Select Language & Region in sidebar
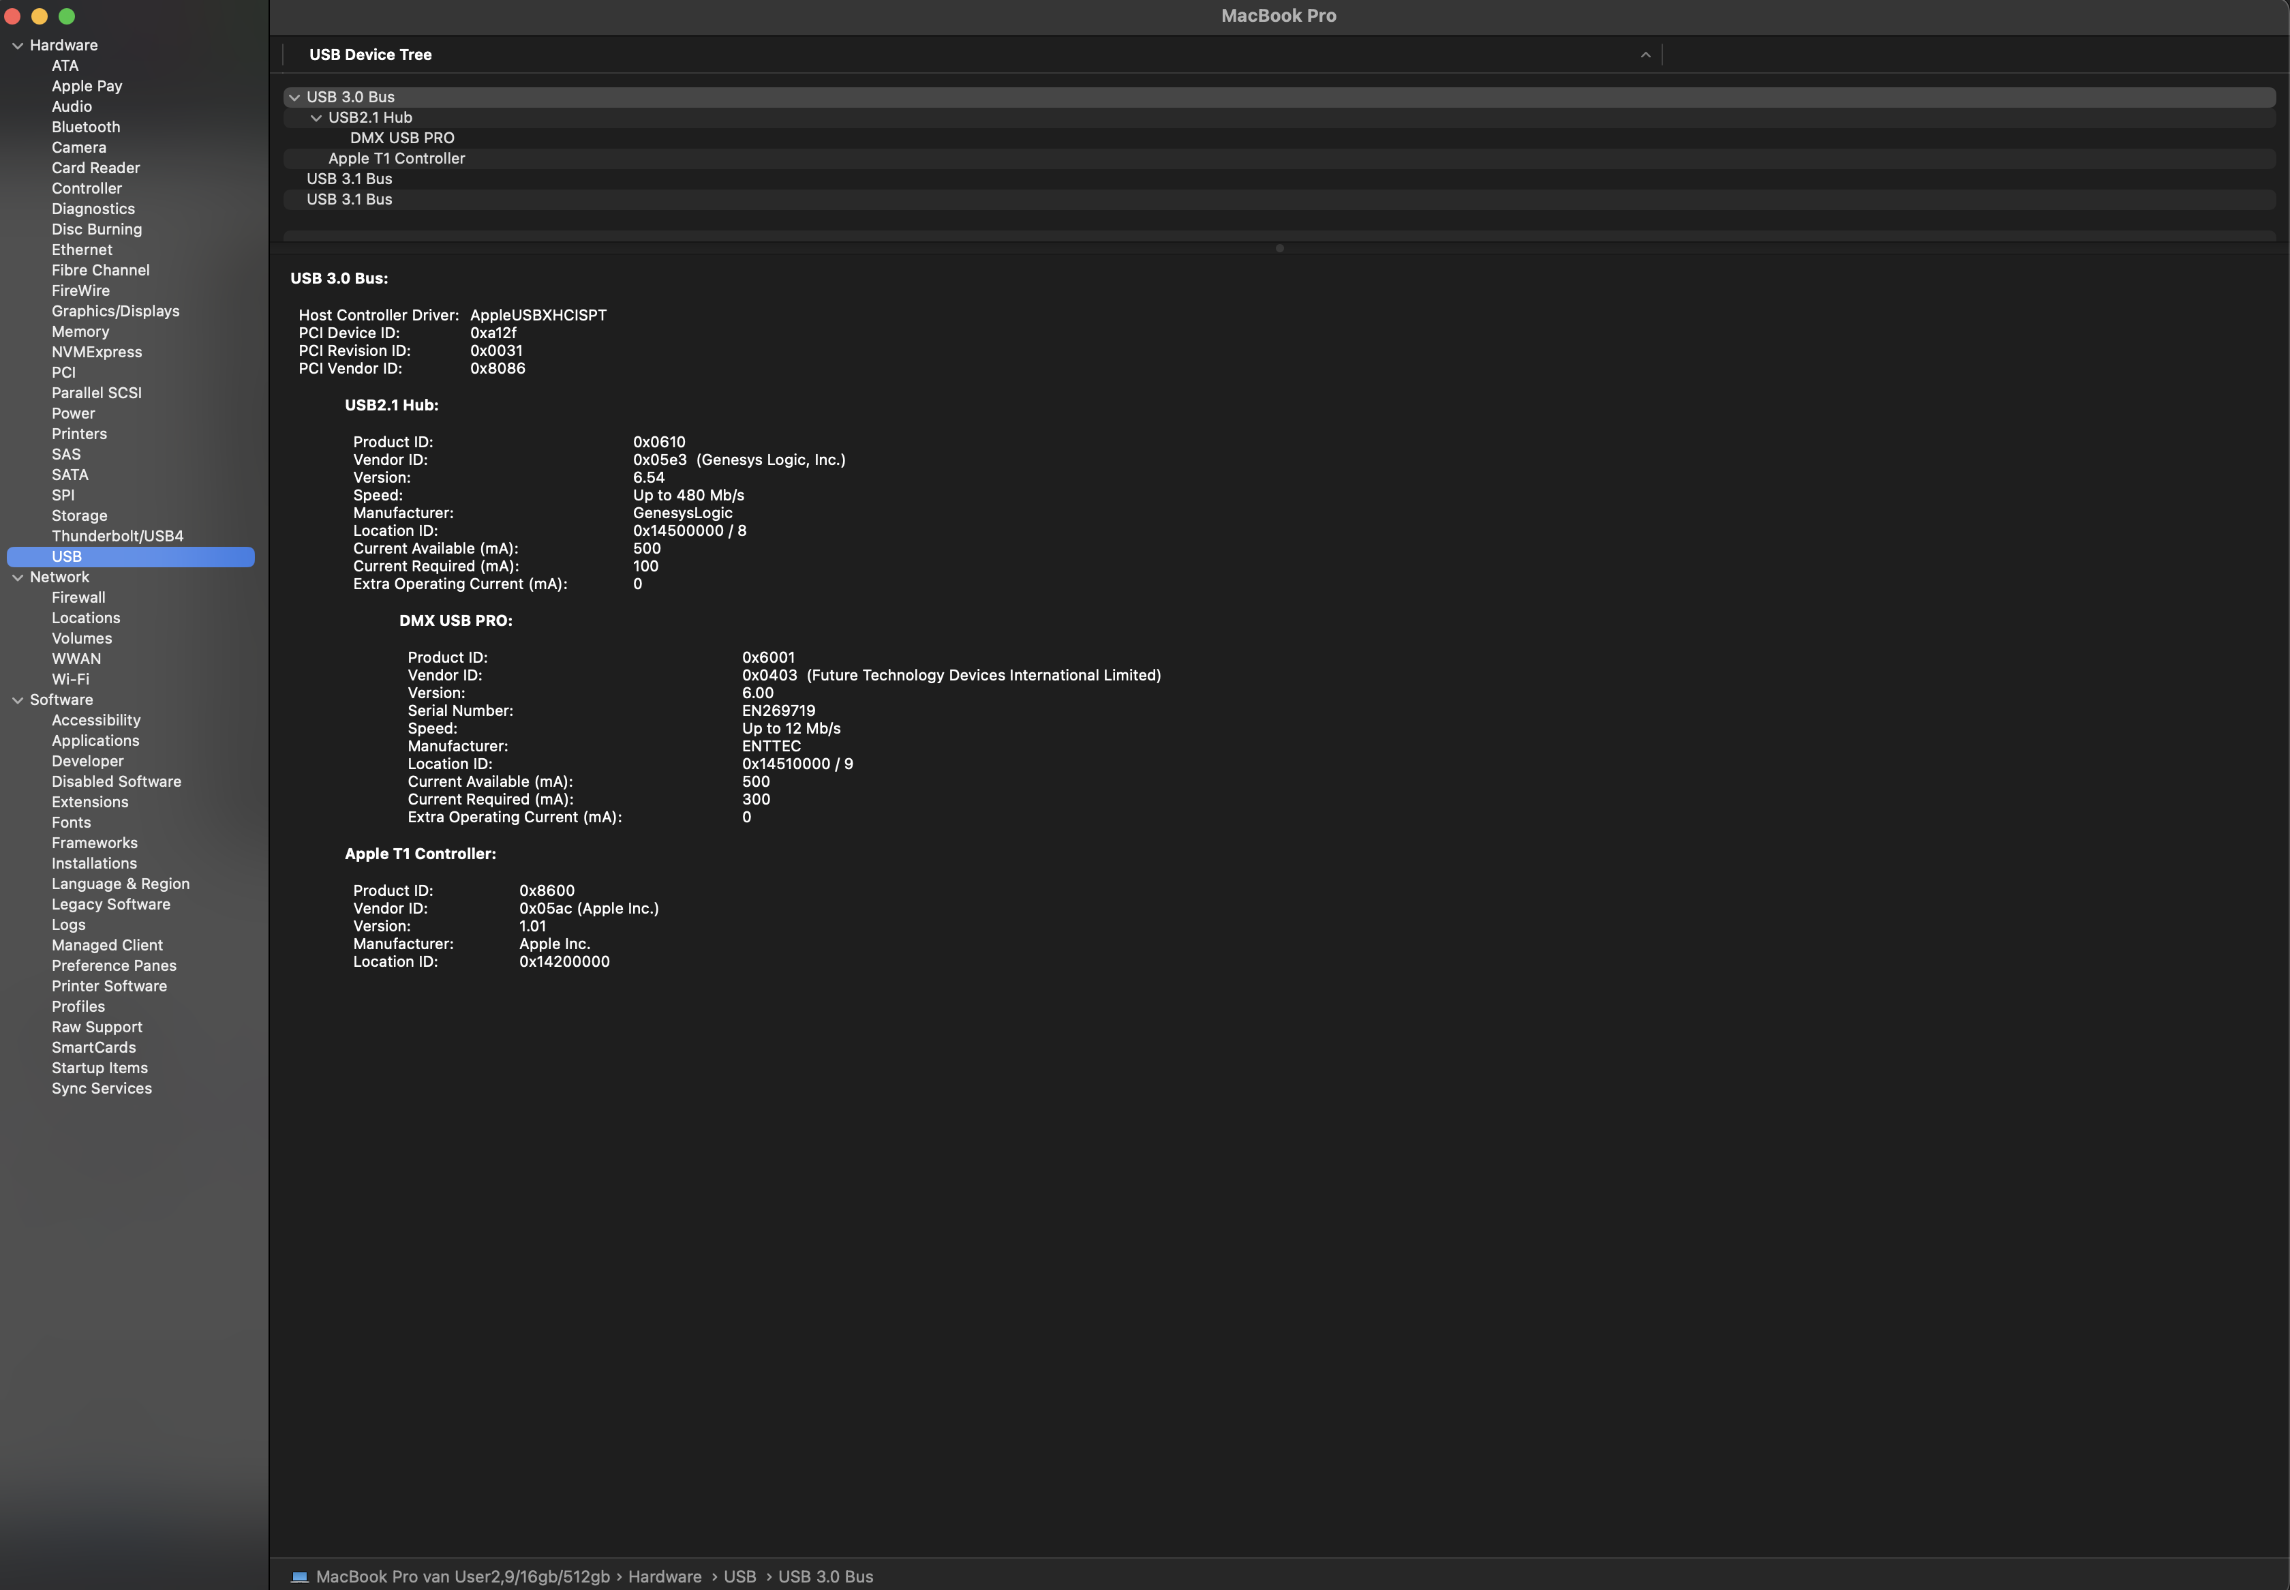The height and width of the screenshot is (1590, 2290). 121,884
